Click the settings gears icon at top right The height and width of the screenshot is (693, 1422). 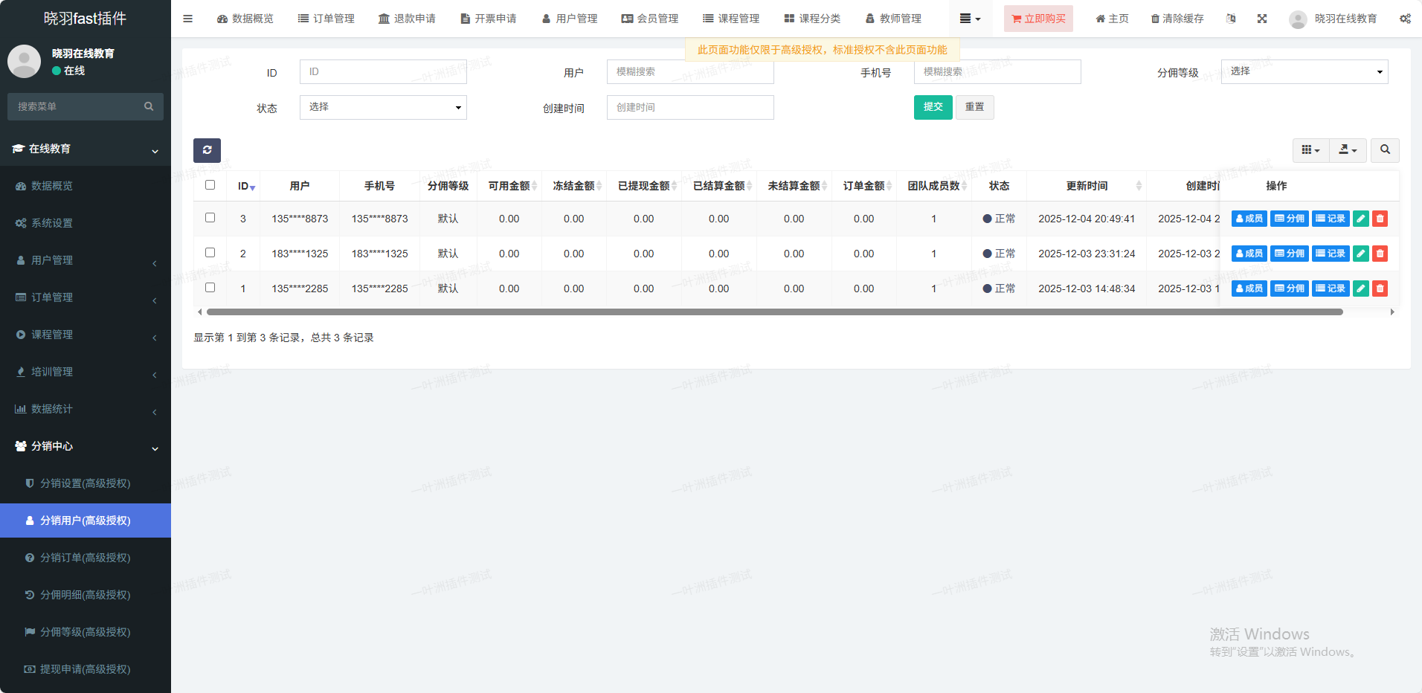click(1405, 19)
